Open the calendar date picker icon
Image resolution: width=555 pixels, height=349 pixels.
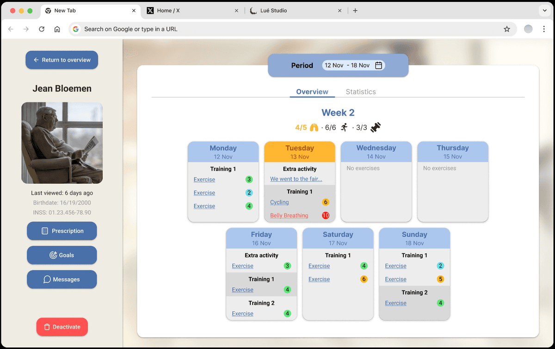378,65
